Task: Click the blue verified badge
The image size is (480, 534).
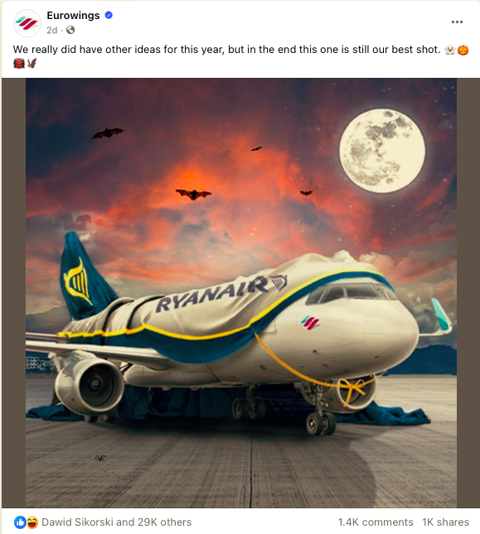Action: (x=109, y=16)
